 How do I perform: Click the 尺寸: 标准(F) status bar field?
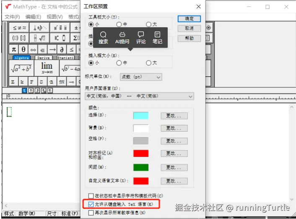pos(62,214)
